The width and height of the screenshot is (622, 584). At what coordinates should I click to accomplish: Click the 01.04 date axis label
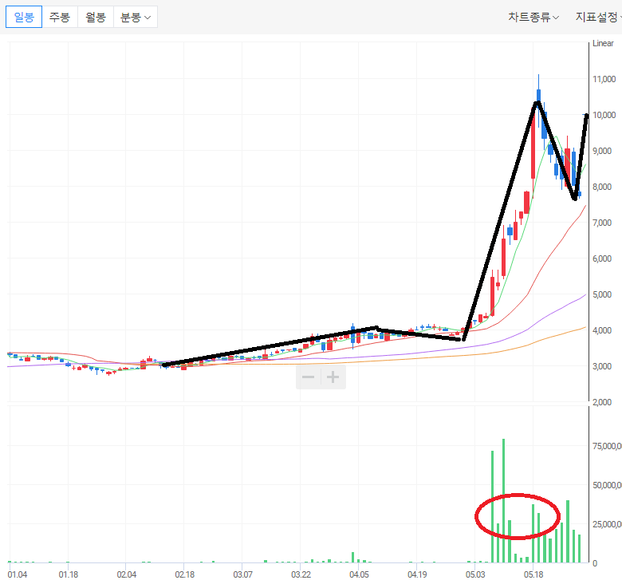(x=18, y=574)
